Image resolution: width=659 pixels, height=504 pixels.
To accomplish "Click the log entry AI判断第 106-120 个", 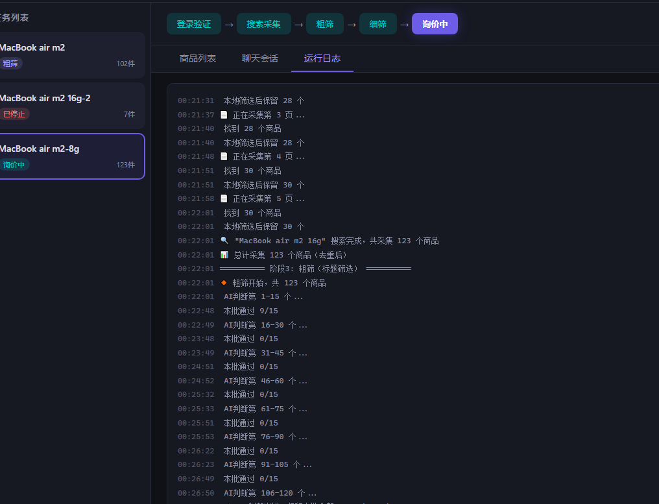I will point(270,493).
